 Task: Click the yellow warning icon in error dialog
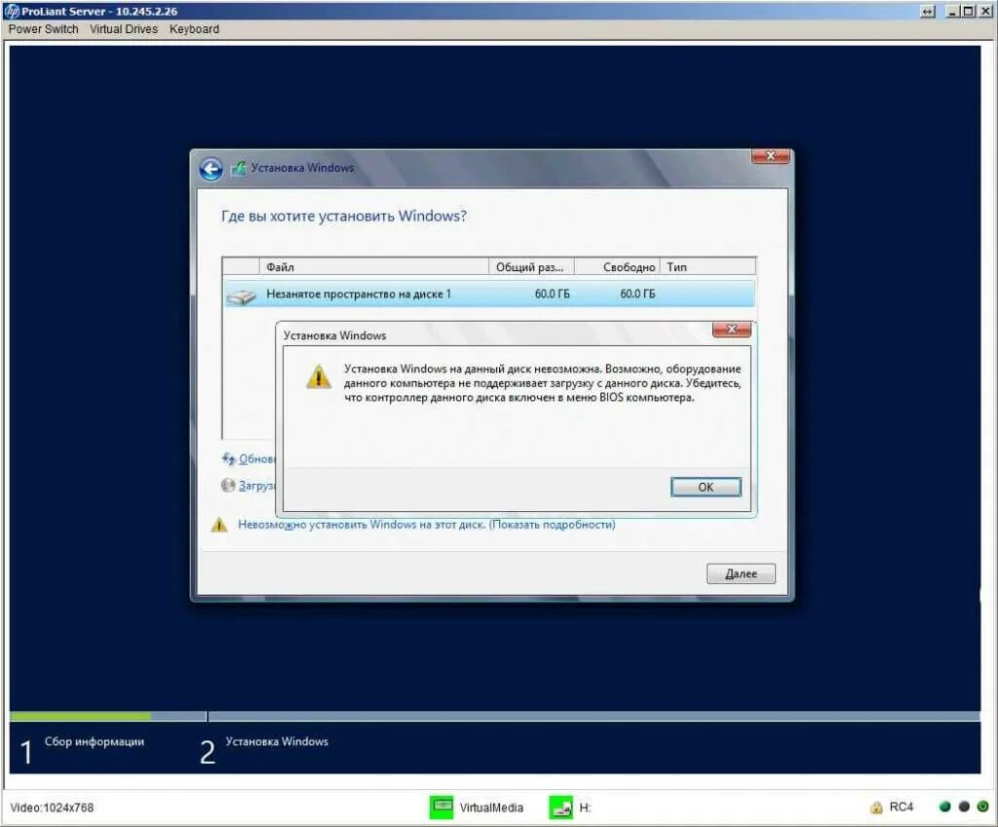(319, 375)
